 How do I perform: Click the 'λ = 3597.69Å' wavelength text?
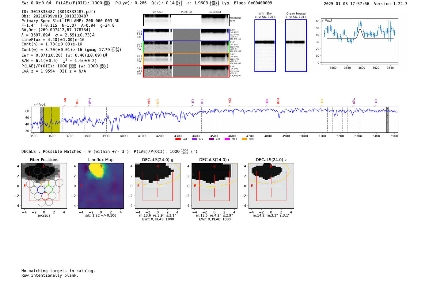click(36, 35)
